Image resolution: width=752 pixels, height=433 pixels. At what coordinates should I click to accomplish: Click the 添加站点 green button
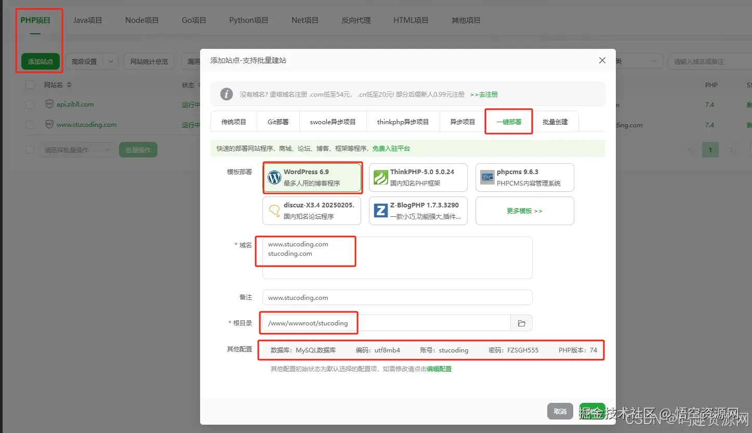point(41,61)
